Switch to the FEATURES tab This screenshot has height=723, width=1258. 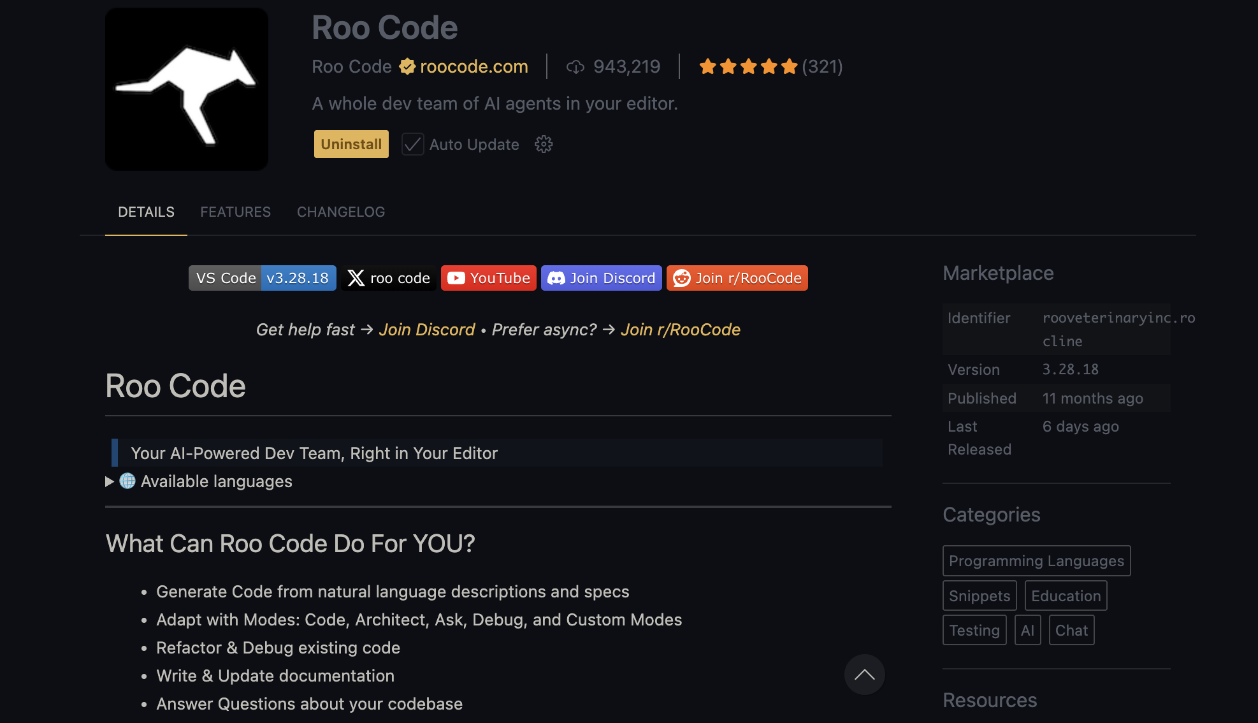coord(235,212)
